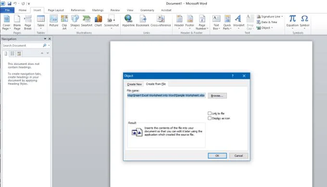
Task: Open the Header gallery
Action: point(179,22)
